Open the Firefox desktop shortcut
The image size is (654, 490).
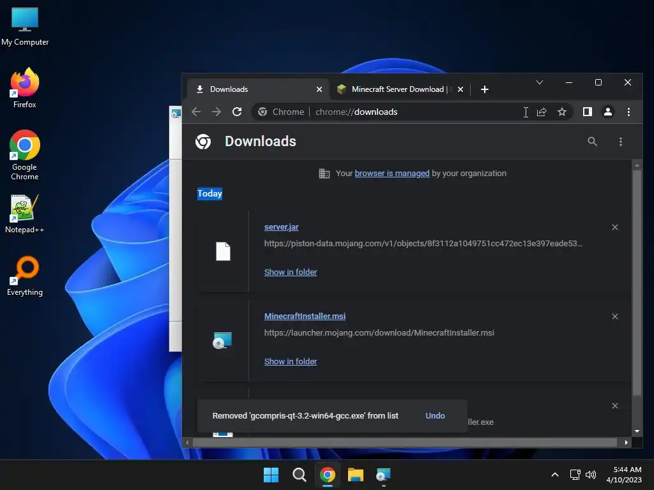pos(25,88)
